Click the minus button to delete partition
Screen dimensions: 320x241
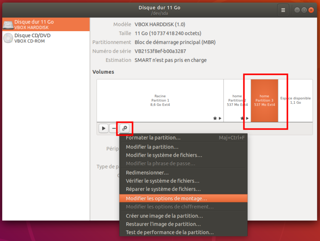[x=114, y=128]
